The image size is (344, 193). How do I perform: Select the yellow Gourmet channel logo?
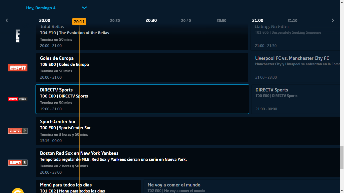(x=18, y=190)
